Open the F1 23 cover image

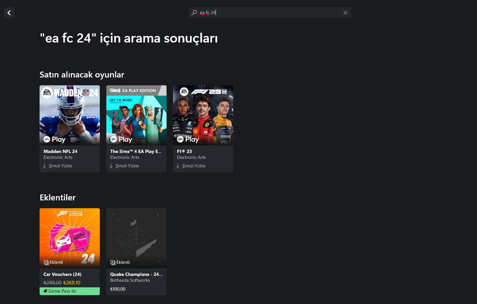203,115
